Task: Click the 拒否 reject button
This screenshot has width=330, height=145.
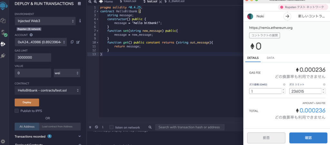Action: click(266, 138)
